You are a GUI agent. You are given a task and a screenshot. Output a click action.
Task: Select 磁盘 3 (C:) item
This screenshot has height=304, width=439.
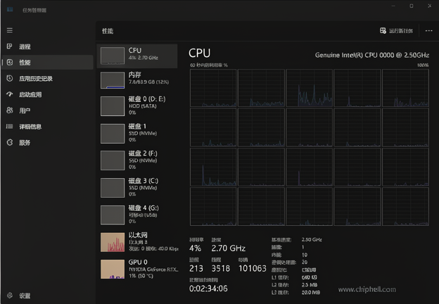coord(137,188)
